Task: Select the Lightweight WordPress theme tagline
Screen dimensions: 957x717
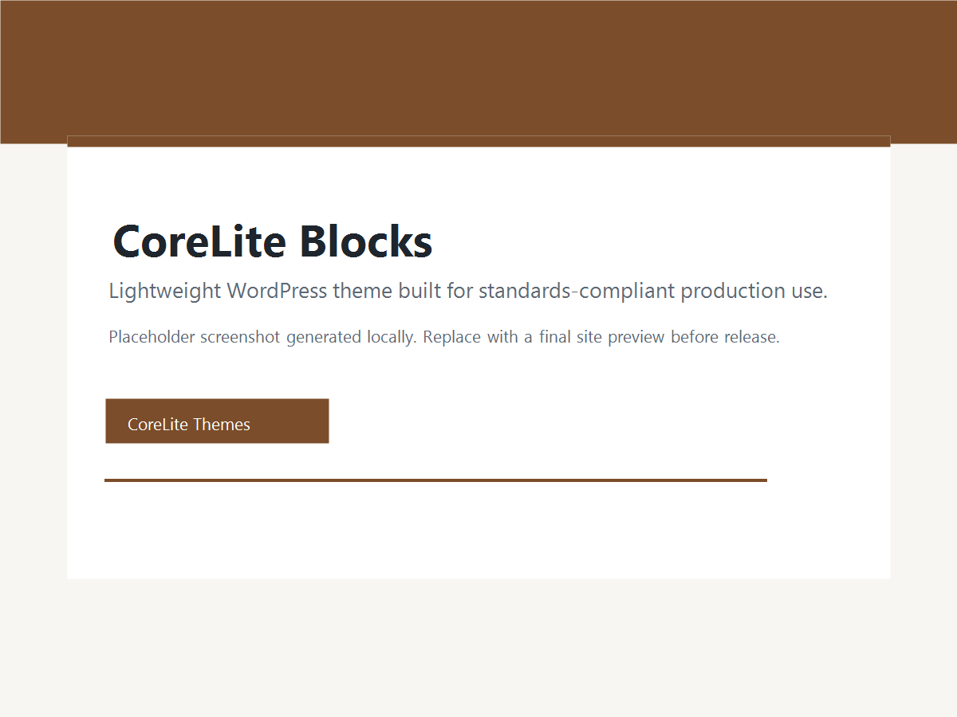Action: 468,291
